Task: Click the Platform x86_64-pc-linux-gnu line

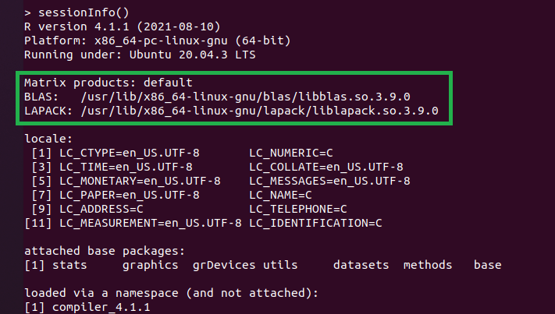Action: pos(133,41)
